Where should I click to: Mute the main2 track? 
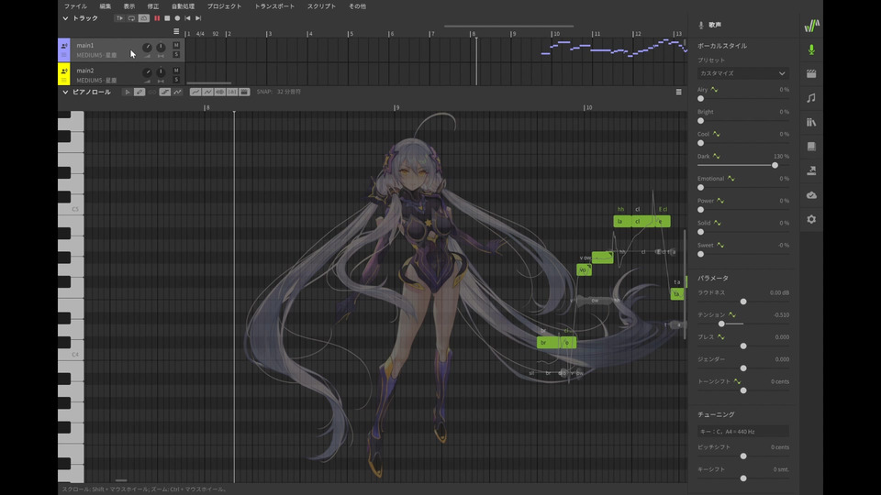pos(176,71)
